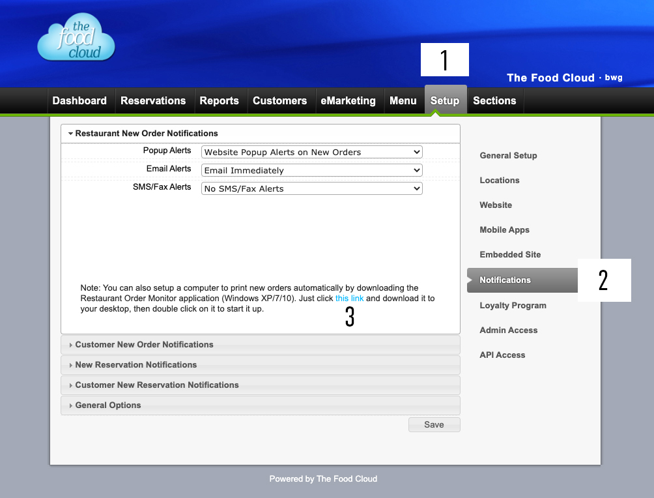Screen dimensions: 654x498
Task: Expand Customer New Reservation Notifications
Action: pyautogui.click(x=261, y=385)
